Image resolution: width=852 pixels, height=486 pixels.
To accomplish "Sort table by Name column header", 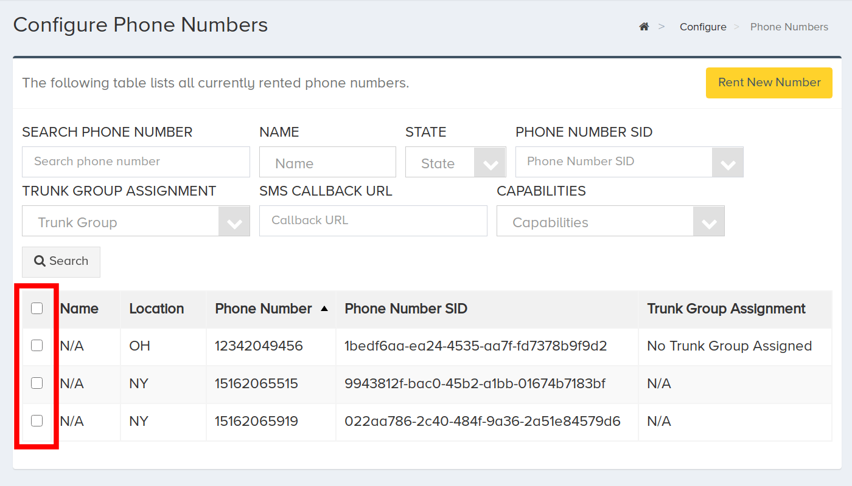I will tap(80, 309).
